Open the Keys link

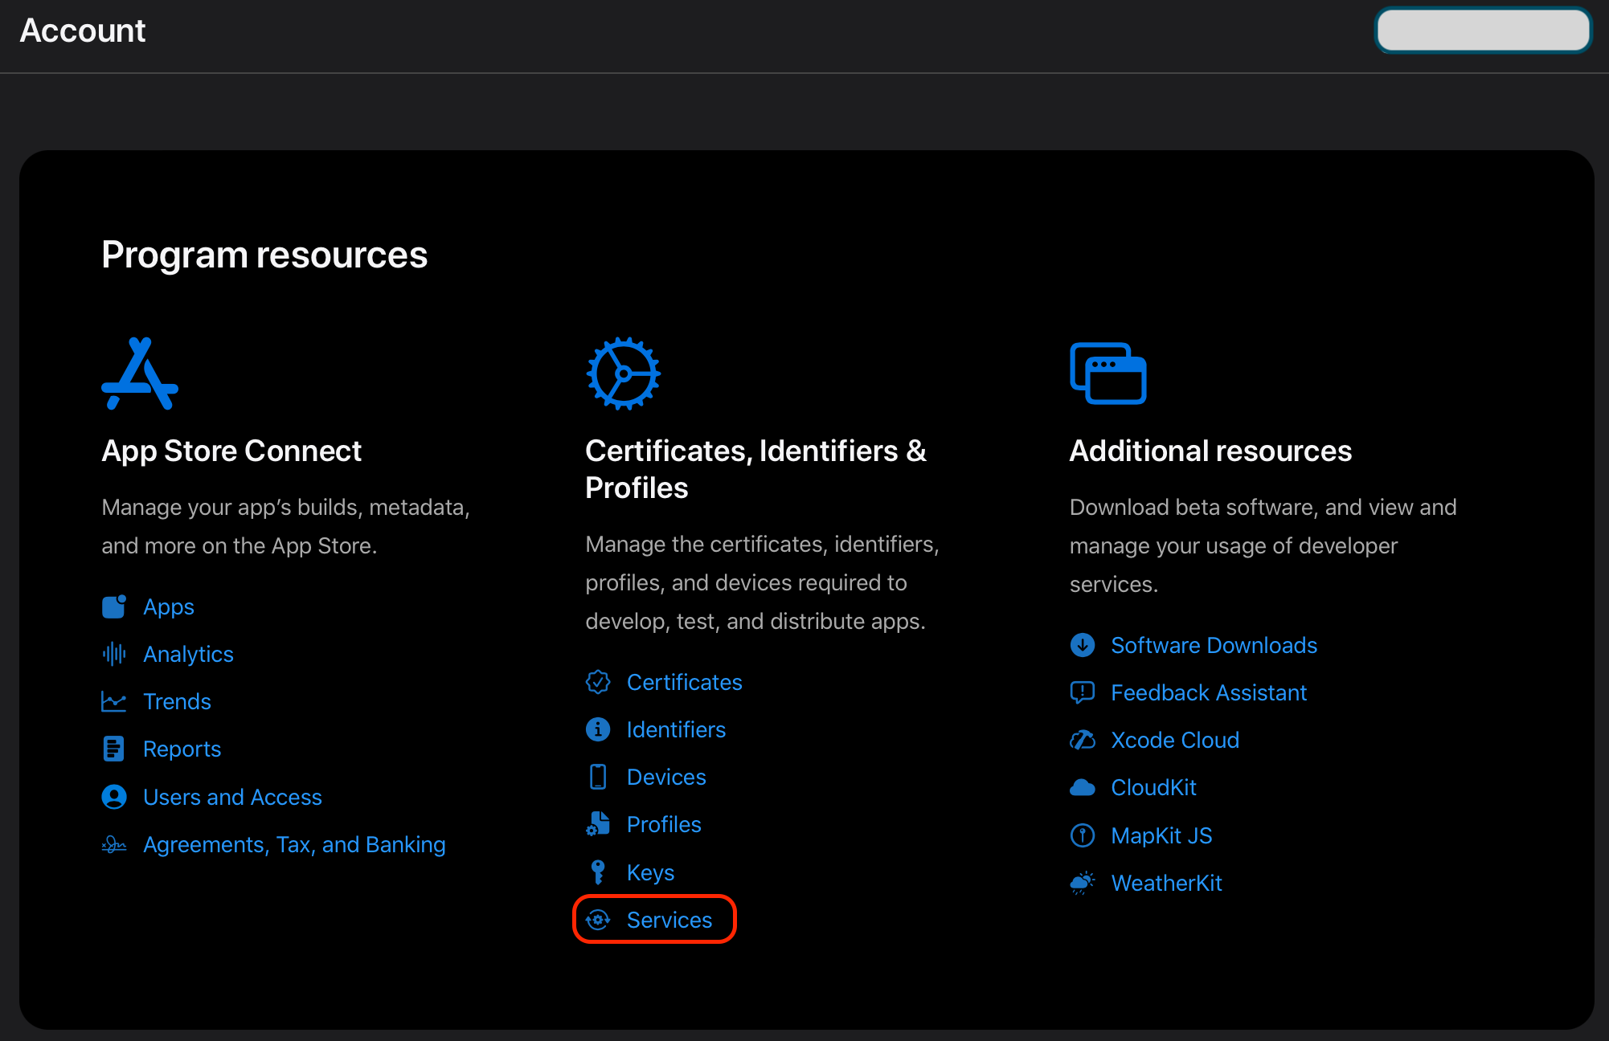click(x=650, y=872)
